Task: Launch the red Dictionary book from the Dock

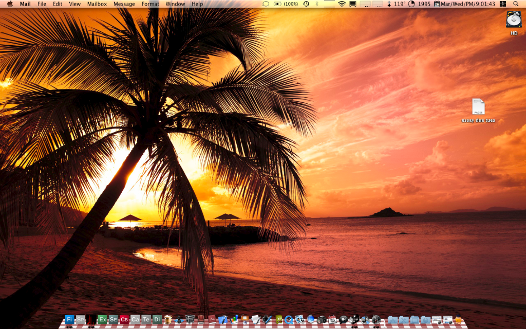Action: [212, 319]
